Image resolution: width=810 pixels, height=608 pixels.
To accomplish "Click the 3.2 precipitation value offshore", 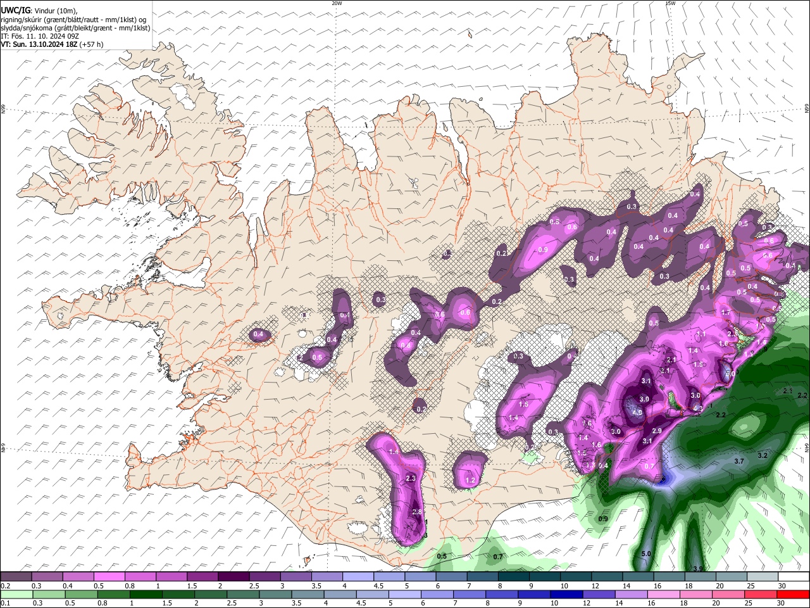I will [x=763, y=455].
